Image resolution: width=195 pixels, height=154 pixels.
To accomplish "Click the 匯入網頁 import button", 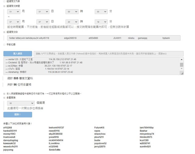I will pyautogui.click(x=17, y=53).
